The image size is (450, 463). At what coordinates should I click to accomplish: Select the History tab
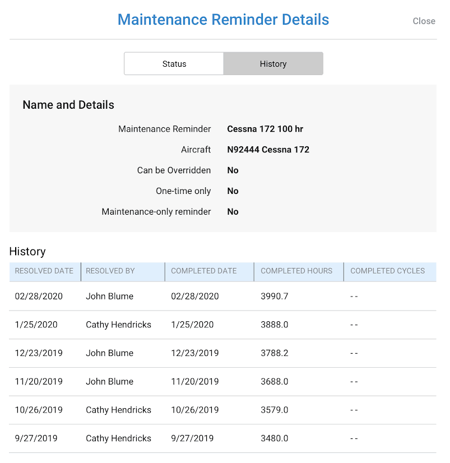(x=273, y=64)
